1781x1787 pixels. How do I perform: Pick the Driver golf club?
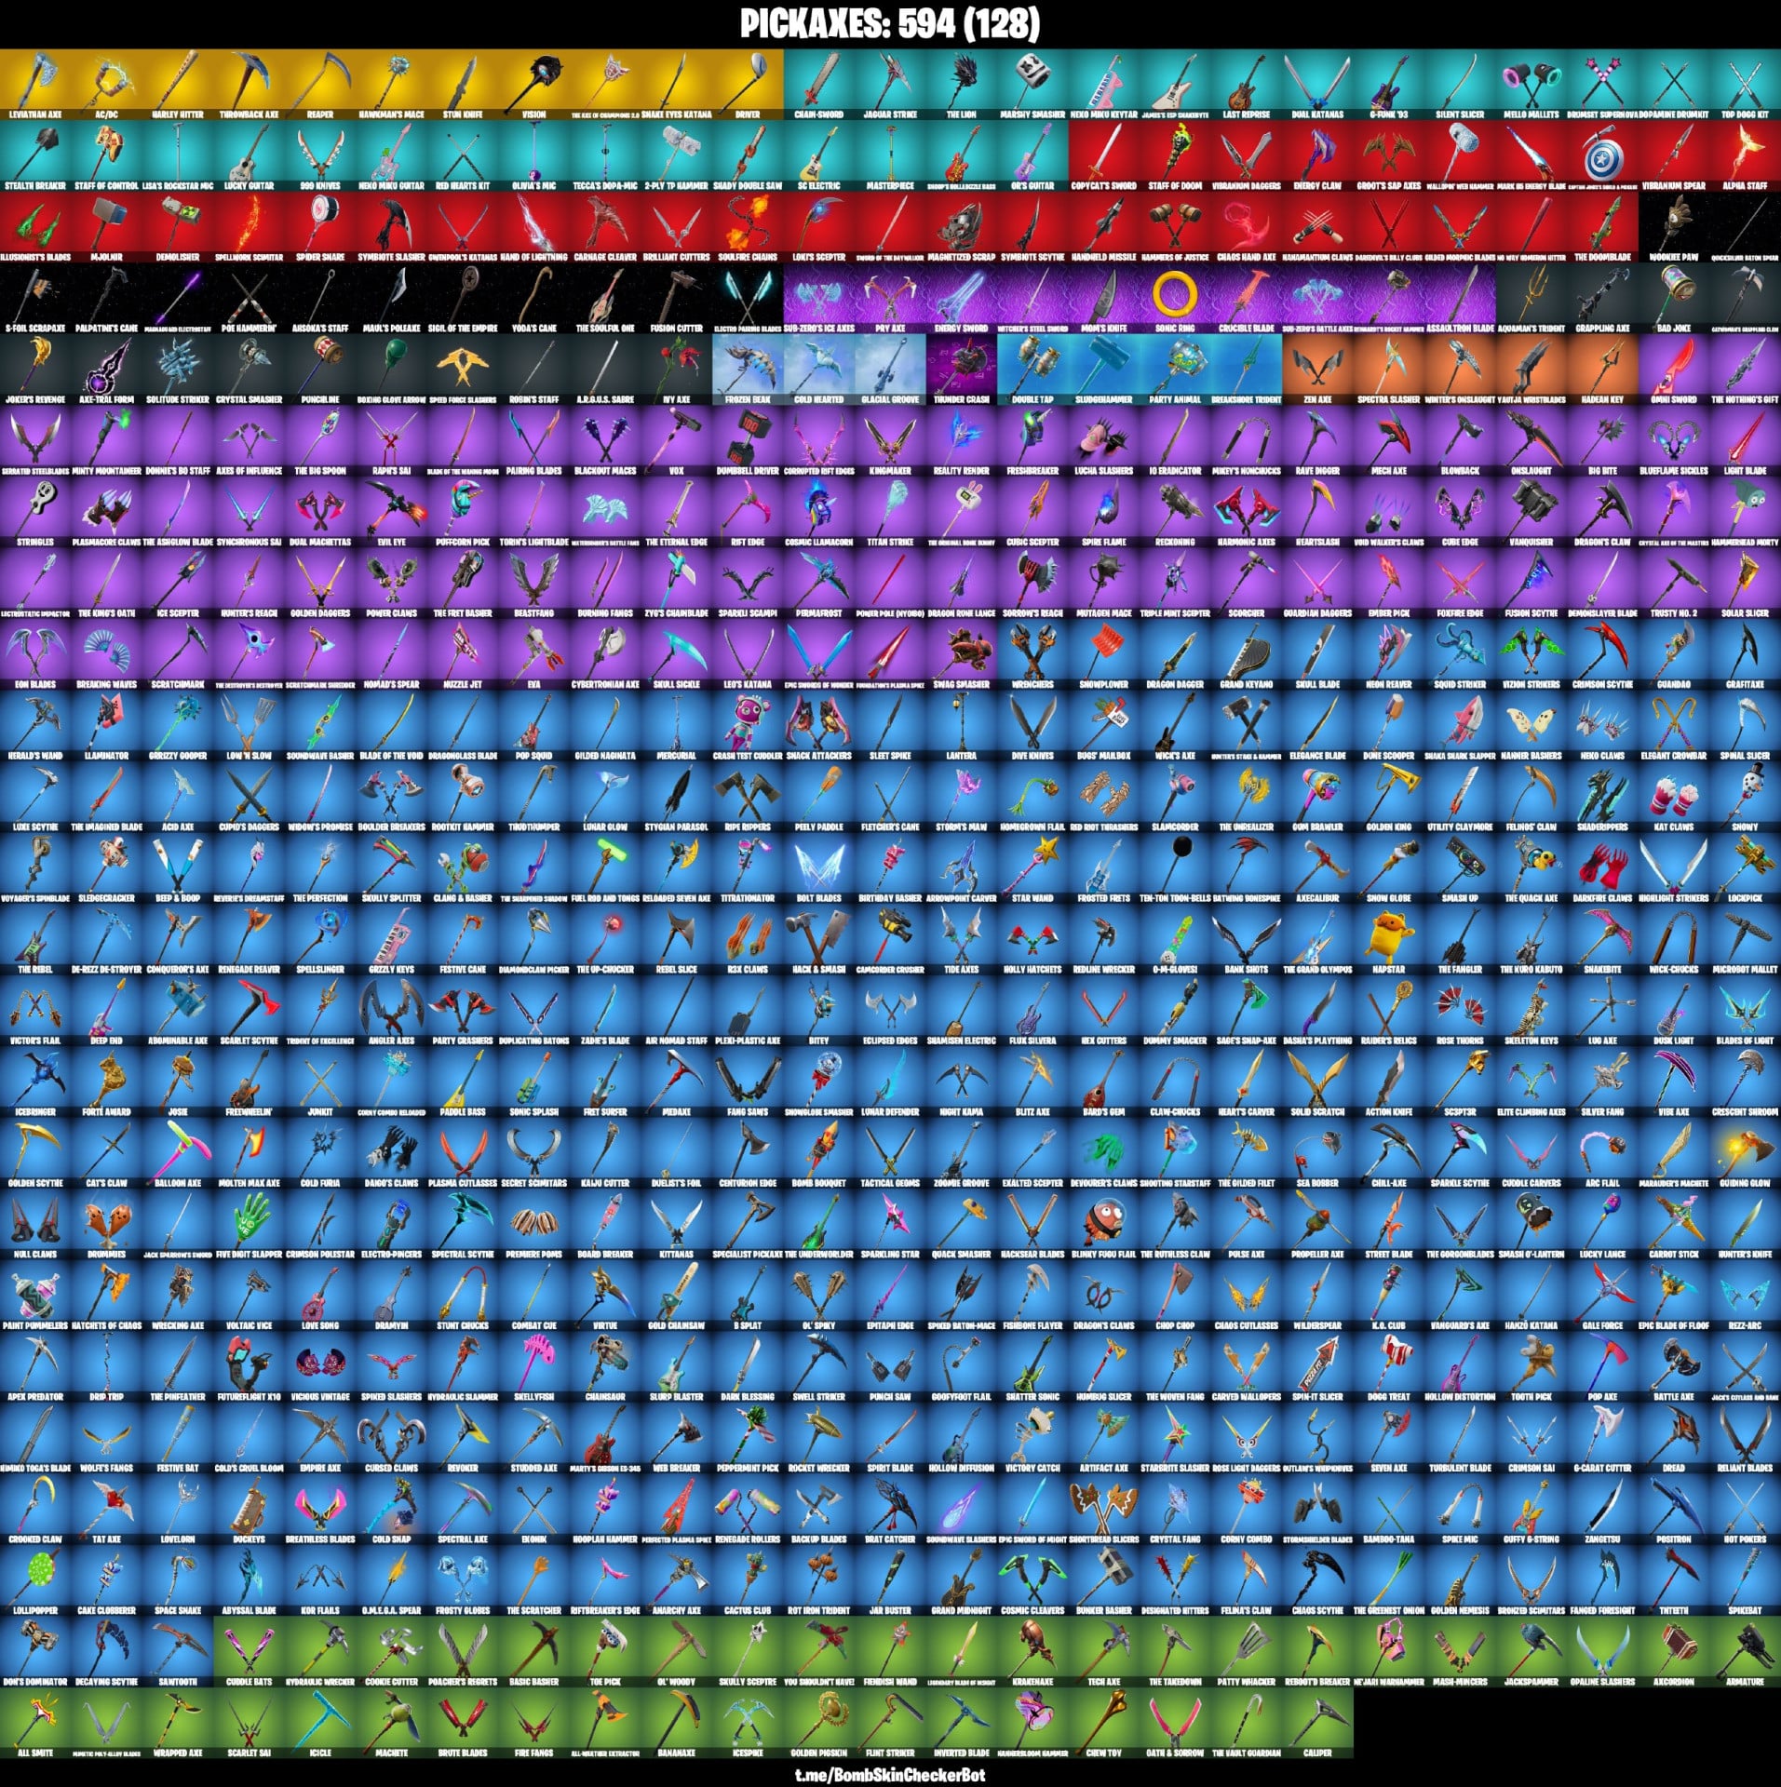[x=748, y=85]
